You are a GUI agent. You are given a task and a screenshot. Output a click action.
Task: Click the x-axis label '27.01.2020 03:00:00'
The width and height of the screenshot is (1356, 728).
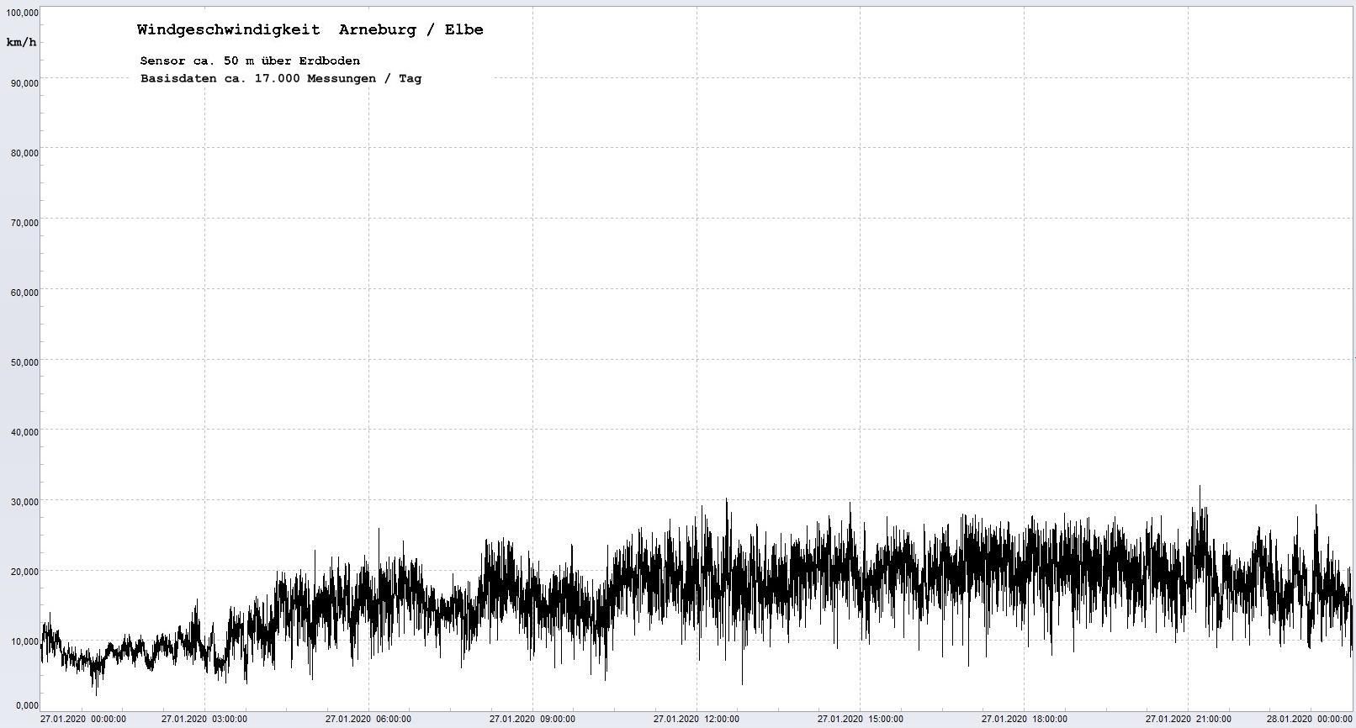[x=204, y=720]
